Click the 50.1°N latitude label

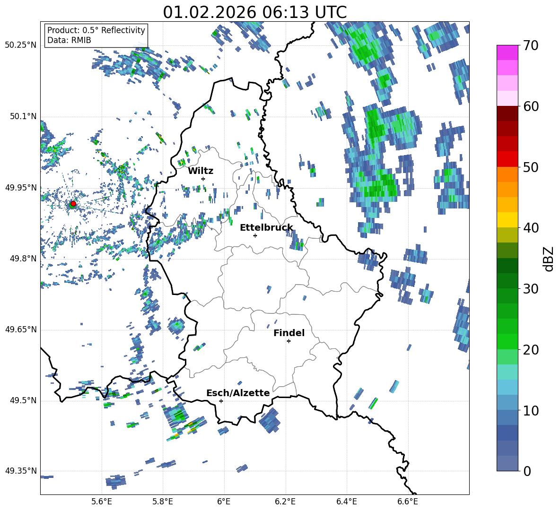(x=23, y=117)
